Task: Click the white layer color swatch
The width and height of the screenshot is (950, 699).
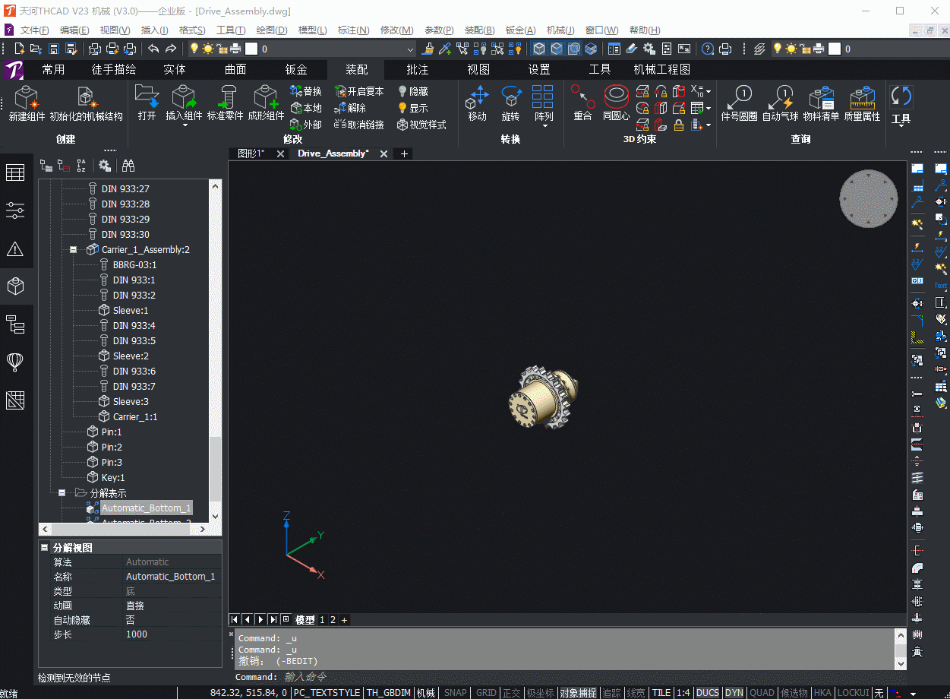Action: (252, 49)
